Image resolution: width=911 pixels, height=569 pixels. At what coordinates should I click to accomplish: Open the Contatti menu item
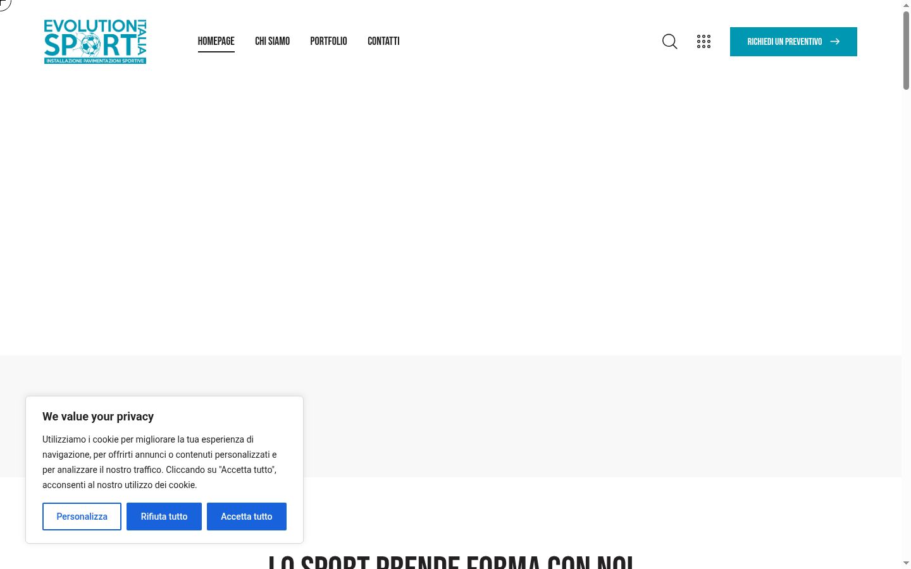[383, 41]
